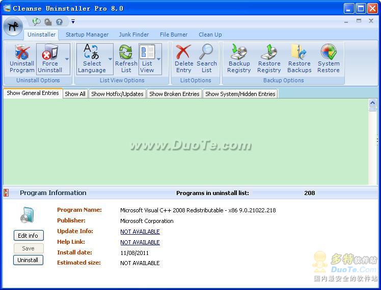
Task: Open the Clean Up tab
Action: pyautogui.click(x=210, y=35)
